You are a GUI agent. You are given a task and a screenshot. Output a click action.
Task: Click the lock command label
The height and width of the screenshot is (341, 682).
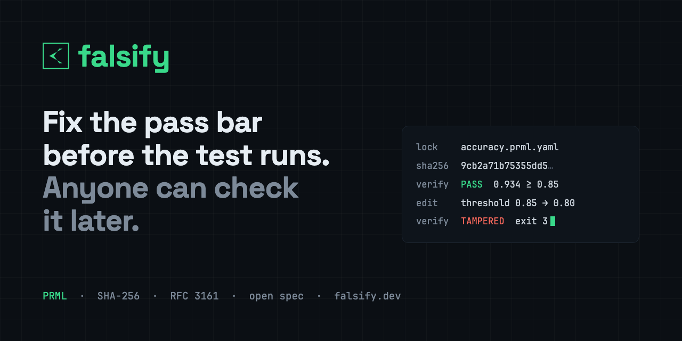(x=427, y=147)
